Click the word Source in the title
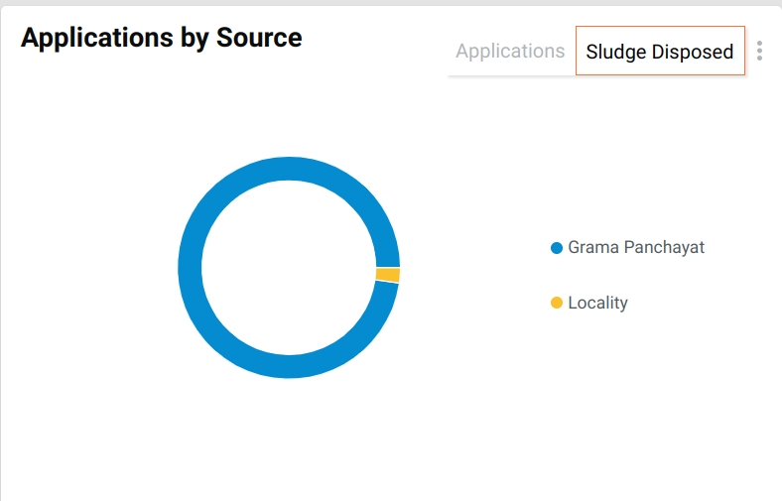The image size is (782, 501). click(259, 38)
